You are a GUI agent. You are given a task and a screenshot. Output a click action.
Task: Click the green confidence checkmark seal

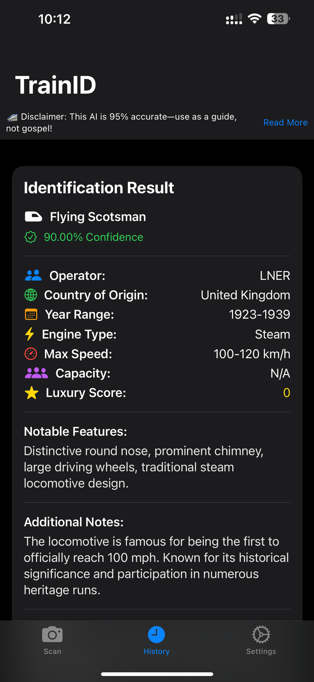point(30,237)
